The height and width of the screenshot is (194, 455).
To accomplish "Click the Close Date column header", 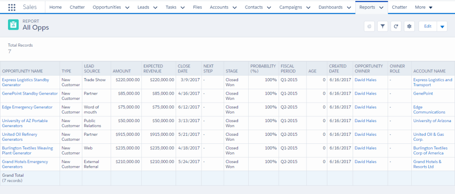I will (x=184, y=68).
